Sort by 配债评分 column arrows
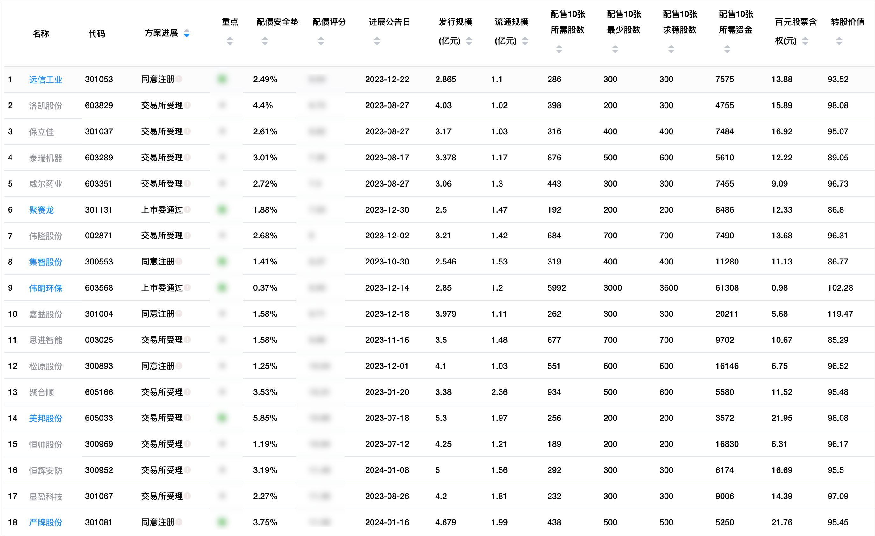 [x=321, y=41]
